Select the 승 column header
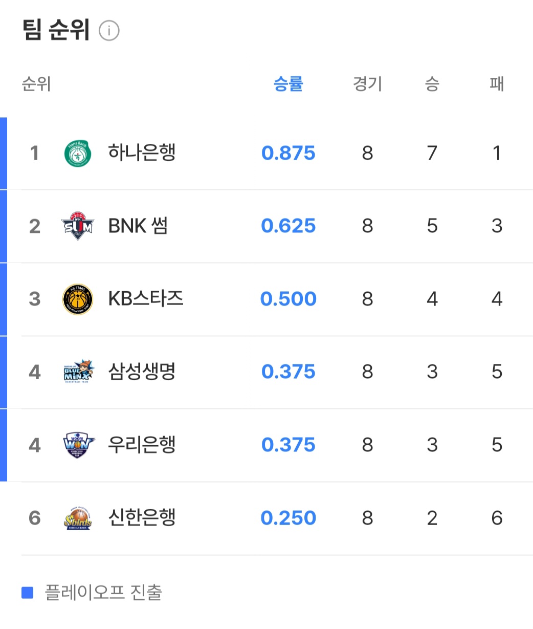The height and width of the screenshot is (629, 533). [432, 83]
